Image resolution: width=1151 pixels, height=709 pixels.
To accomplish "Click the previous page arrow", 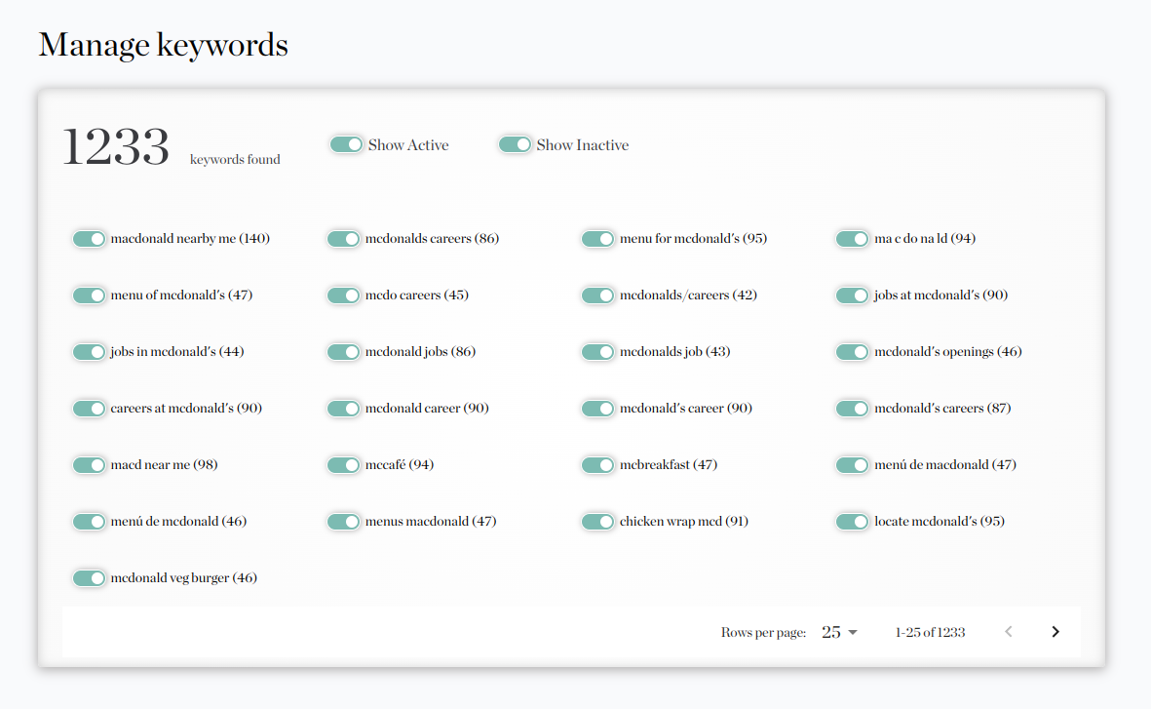I will pyautogui.click(x=1009, y=632).
